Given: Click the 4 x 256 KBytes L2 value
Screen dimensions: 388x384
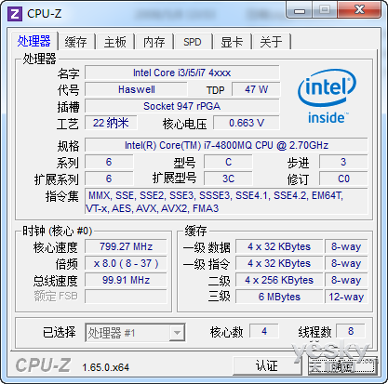Looking at the screenshot, I should (x=279, y=280).
